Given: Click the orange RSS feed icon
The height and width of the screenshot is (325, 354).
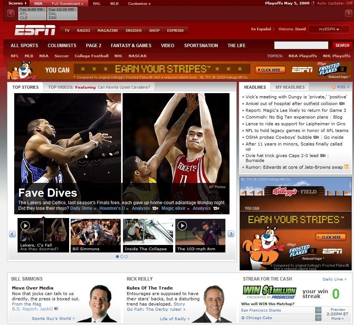Looking at the screenshot, I should [333, 87].
